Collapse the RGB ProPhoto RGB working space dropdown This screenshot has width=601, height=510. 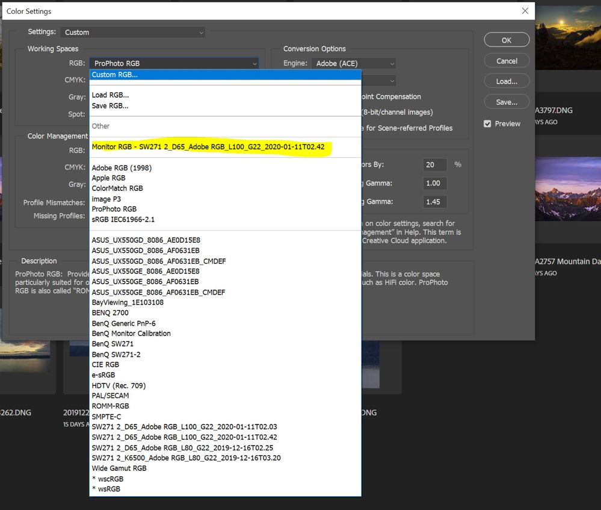pos(174,63)
